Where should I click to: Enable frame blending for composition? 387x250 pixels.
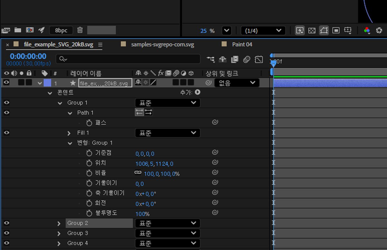[234, 59]
